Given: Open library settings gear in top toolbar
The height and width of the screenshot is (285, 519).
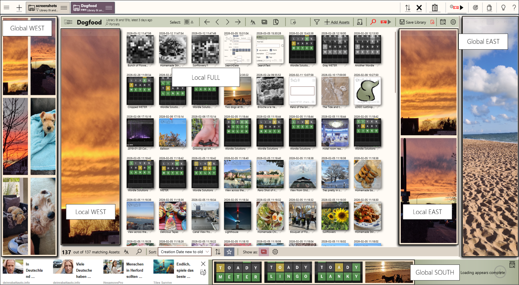Looking at the screenshot, I should click(453, 22).
